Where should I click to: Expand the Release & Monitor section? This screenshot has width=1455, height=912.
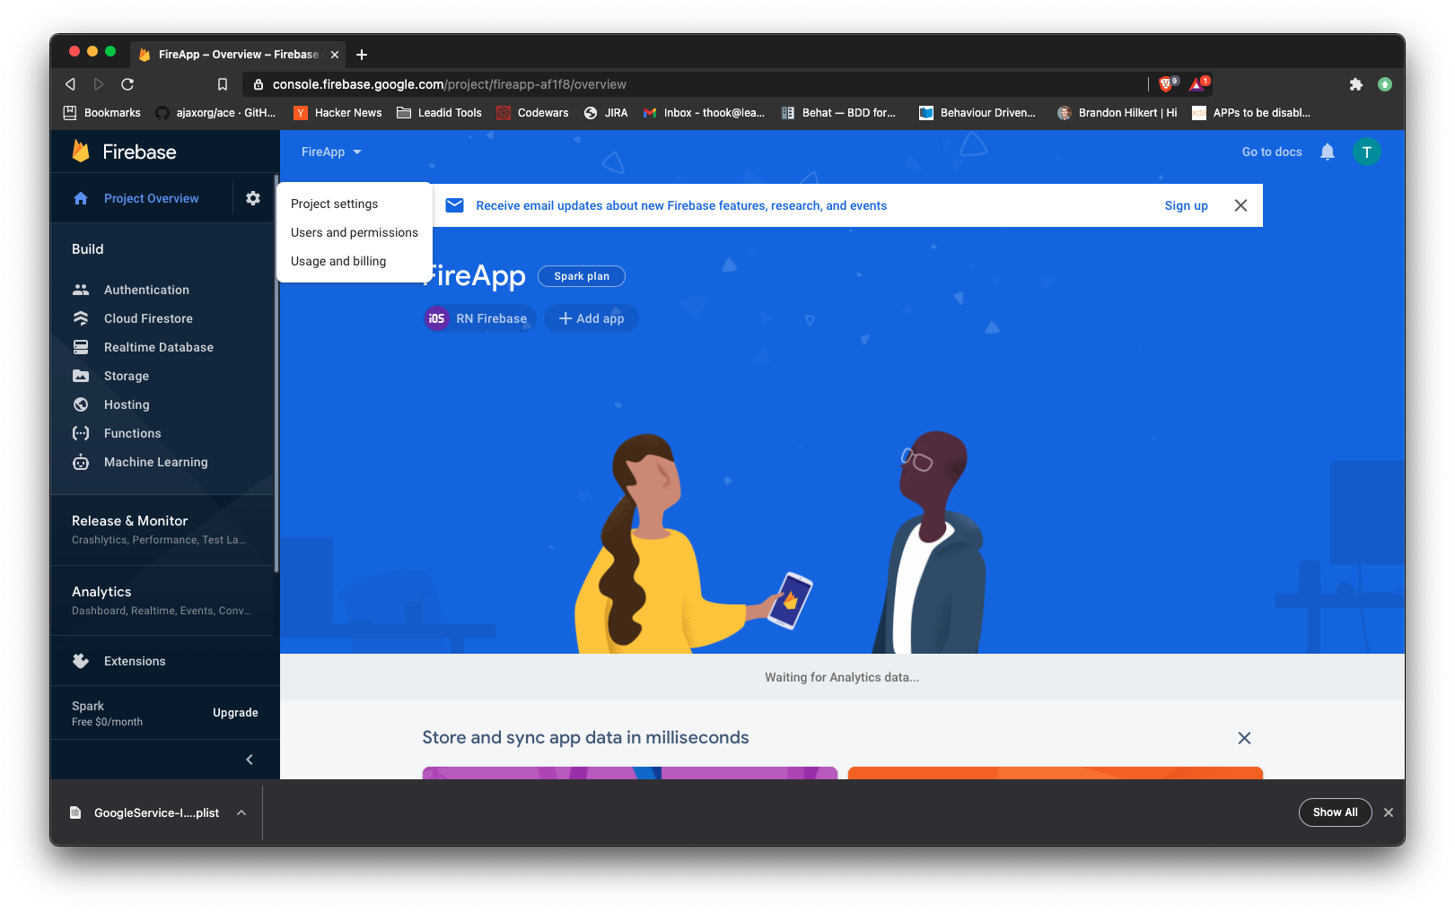point(162,529)
